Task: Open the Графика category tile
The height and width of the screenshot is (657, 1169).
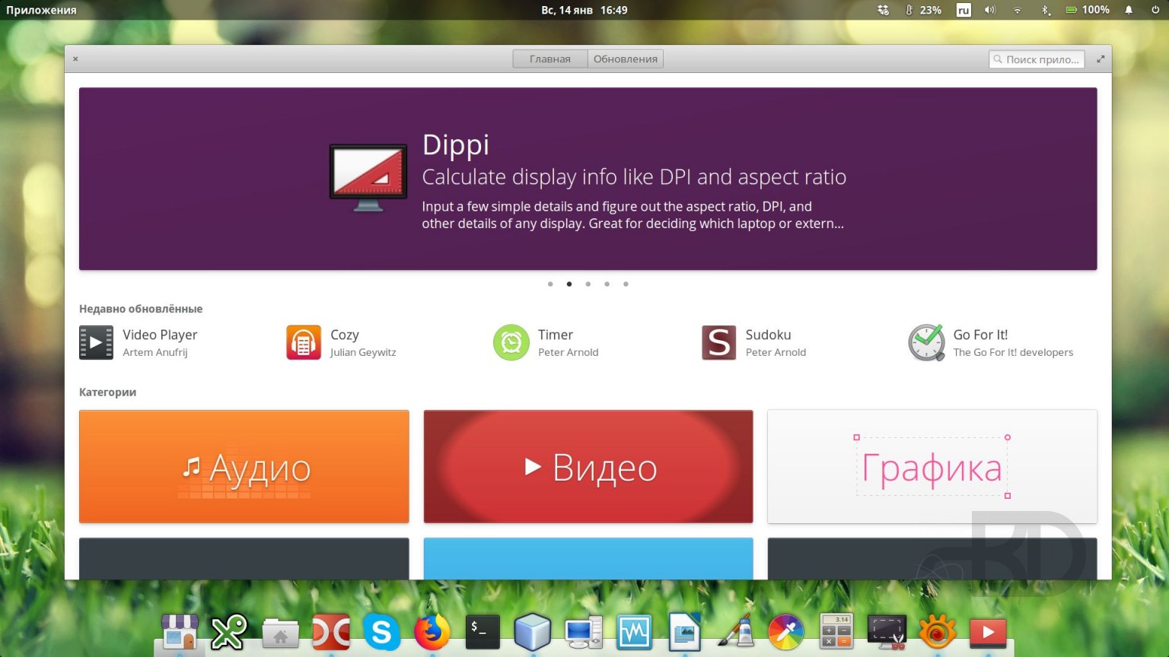Action: (x=932, y=466)
